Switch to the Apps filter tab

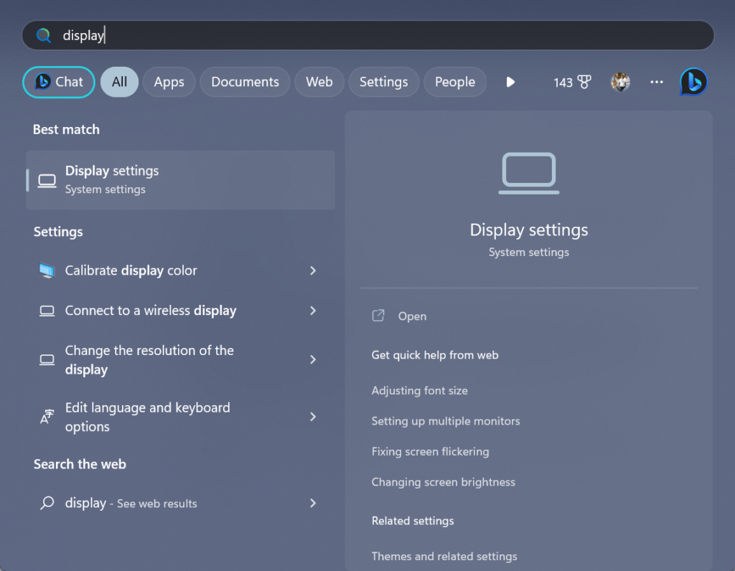[x=169, y=82]
